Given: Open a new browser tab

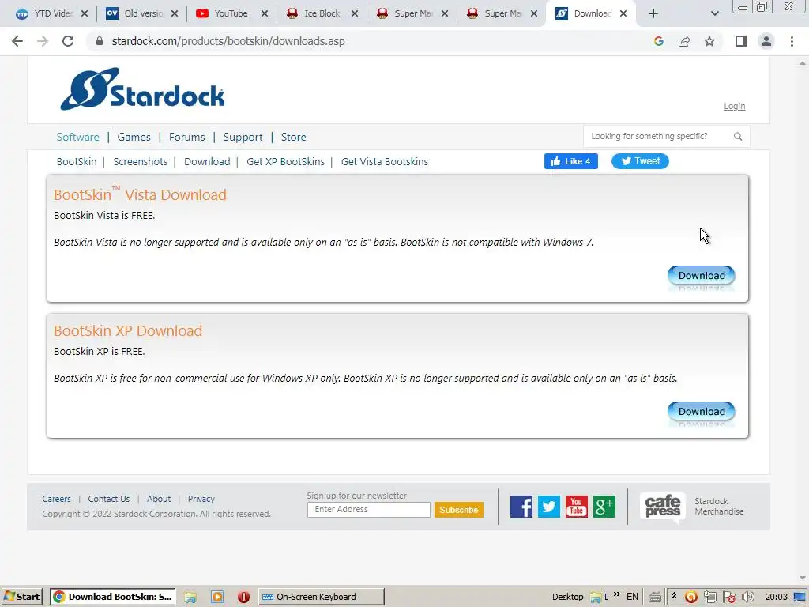Looking at the screenshot, I should pos(653,14).
